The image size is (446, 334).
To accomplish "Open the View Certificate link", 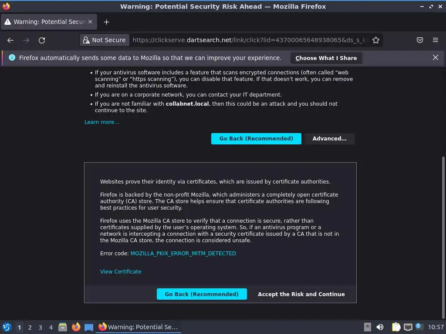I will 121,271.
